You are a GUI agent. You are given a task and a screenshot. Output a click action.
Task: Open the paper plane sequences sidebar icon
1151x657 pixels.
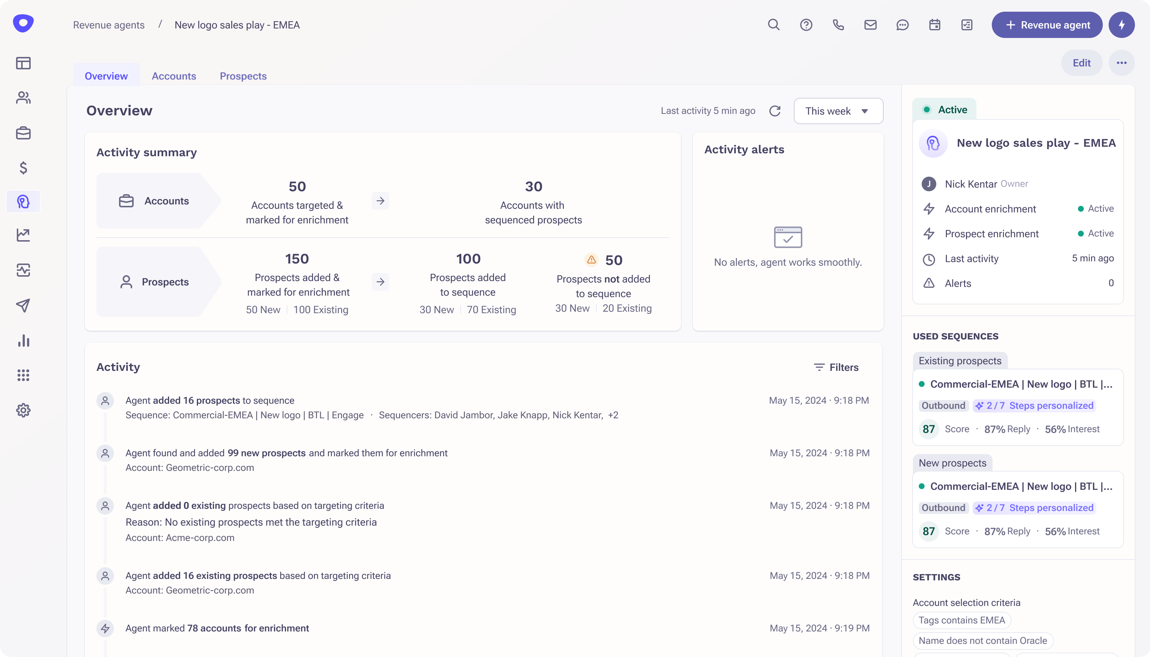23,306
